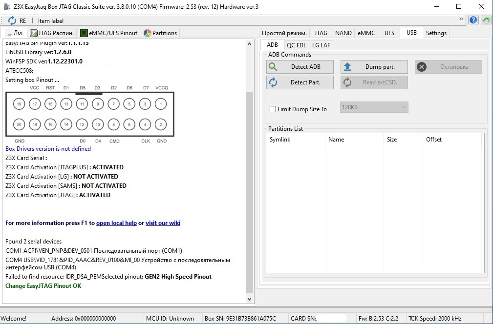Click 'Change EasyJTAG Pinout OK' log line

coord(43,286)
